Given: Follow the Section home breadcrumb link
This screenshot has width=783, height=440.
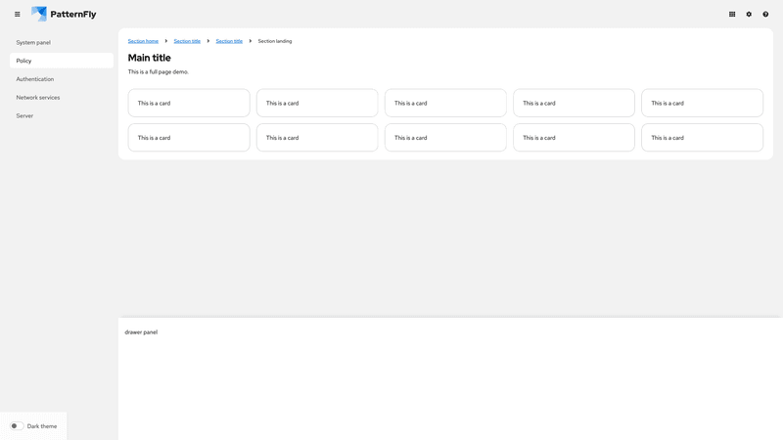Looking at the screenshot, I should [143, 41].
